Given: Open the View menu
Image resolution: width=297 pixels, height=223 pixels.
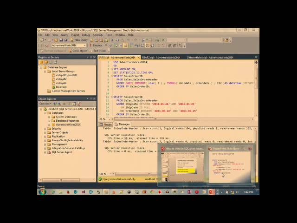Looking at the screenshot, I should pyautogui.click(x=55, y=35).
